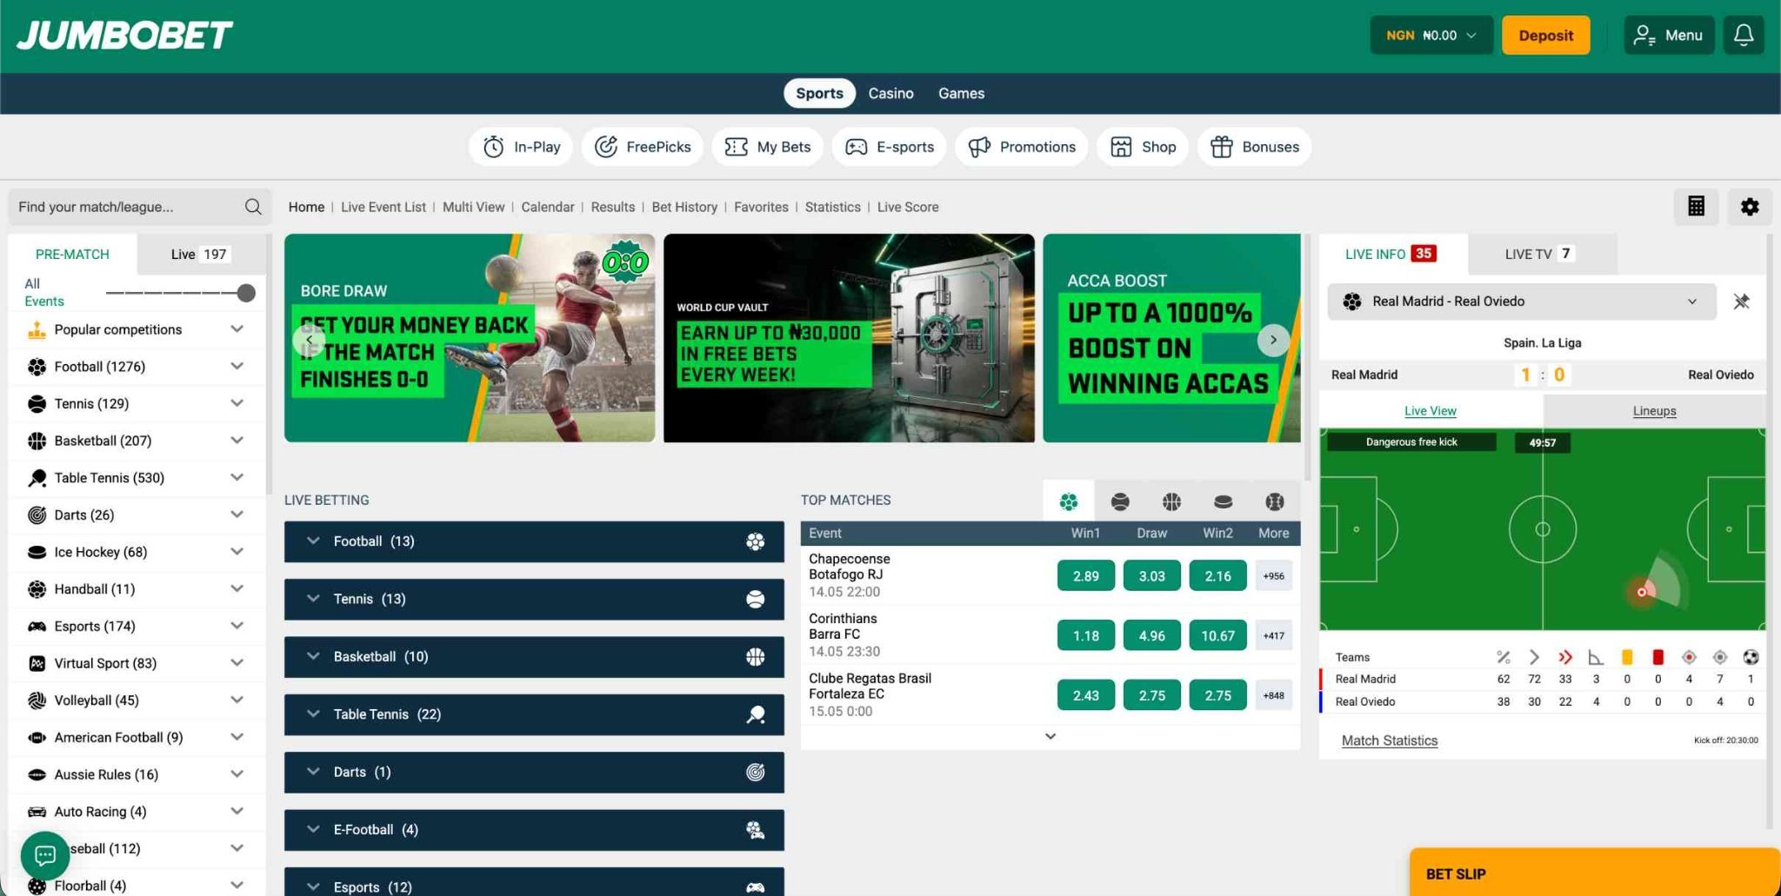Click the Auto Racing car icon

pyautogui.click(x=37, y=812)
